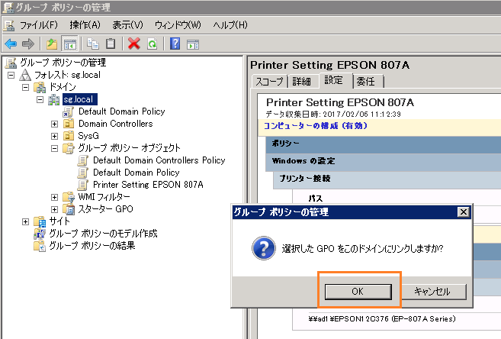Collapse the ドメイン tree node
Image resolution: width=501 pixels, height=339 pixels.
[x=26, y=87]
